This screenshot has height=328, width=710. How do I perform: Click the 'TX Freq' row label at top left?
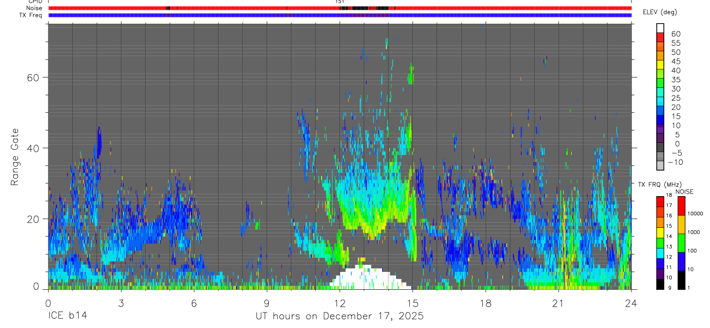(x=31, y=15)
